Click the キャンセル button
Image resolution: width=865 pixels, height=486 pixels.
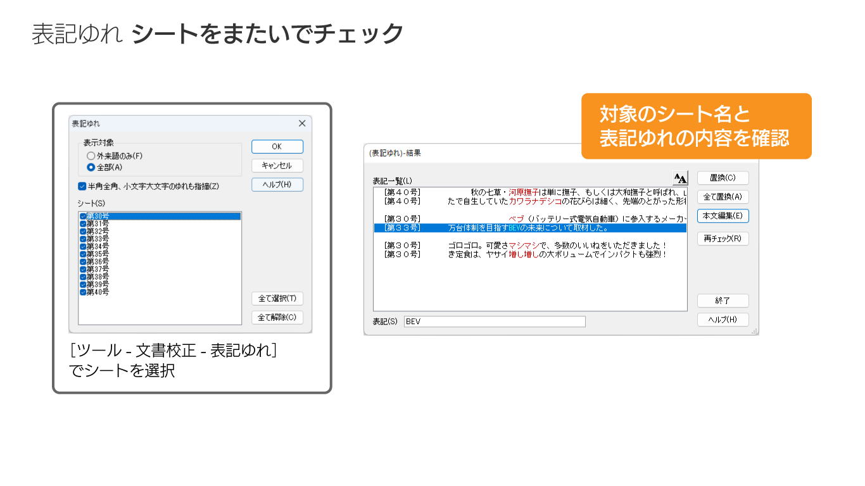point(277,166)
